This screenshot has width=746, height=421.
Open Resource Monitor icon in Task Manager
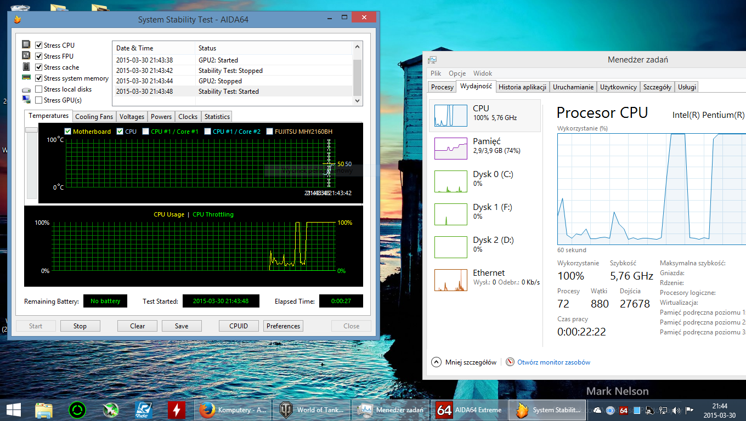tap(510, 362)
